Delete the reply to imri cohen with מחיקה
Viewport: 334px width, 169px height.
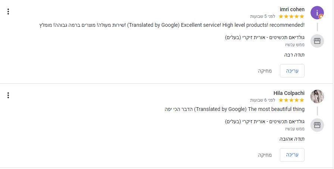click(x=265, y=71)
